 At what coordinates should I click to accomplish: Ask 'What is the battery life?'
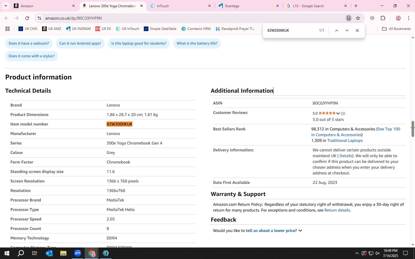click(x=197, y=43)
